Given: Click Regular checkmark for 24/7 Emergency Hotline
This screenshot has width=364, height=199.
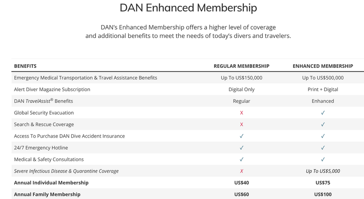Looking at the screenshot, I should [x=242, y=148].
